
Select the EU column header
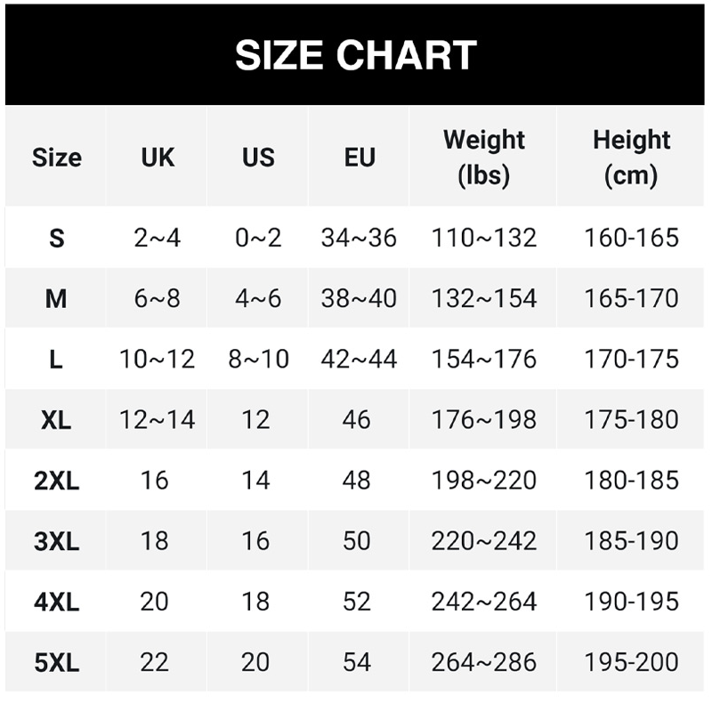[x=360, y=158]
